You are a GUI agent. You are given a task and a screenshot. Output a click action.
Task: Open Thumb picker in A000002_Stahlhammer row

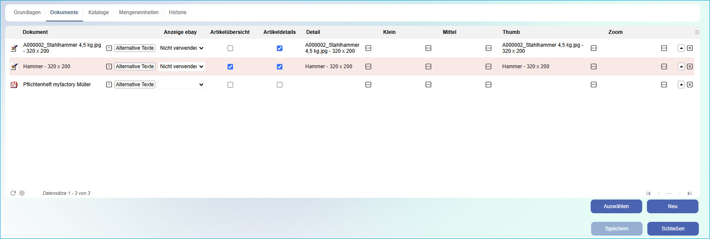click(x=594, y=48)
